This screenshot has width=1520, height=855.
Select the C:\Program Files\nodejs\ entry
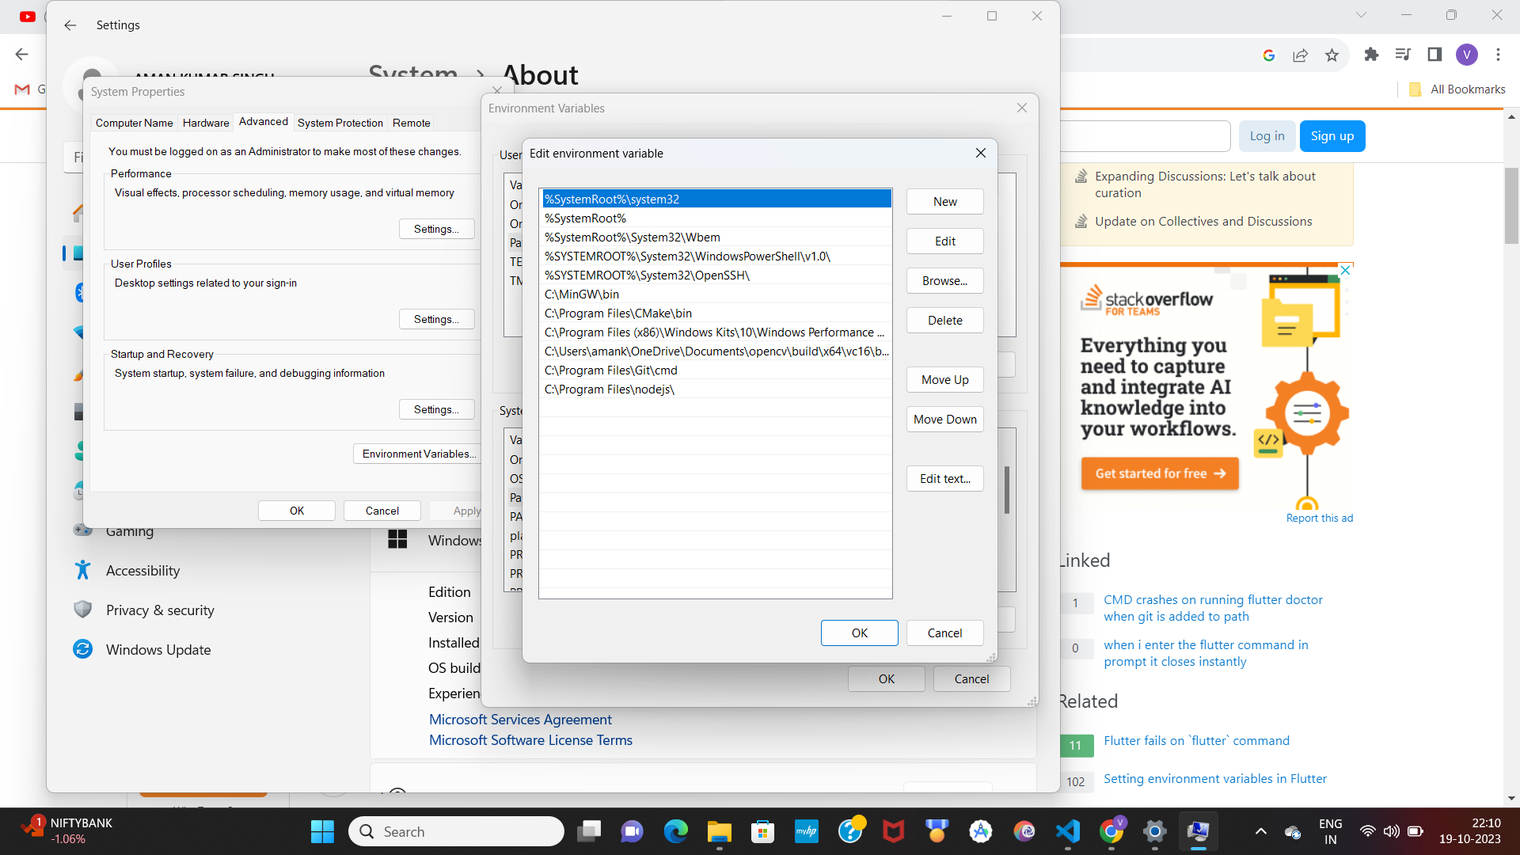(609, 389)
